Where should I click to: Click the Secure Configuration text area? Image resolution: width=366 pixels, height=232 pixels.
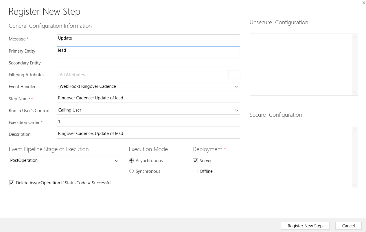[301, 157]
